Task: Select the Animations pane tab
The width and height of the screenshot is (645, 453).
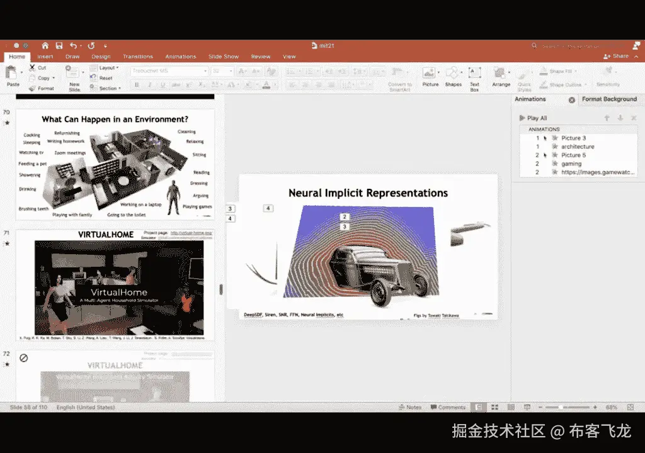Action: [530, 99]
